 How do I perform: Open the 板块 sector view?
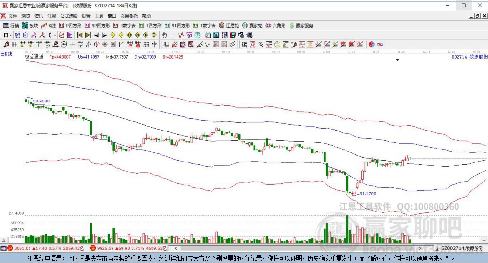click(30, 26)
